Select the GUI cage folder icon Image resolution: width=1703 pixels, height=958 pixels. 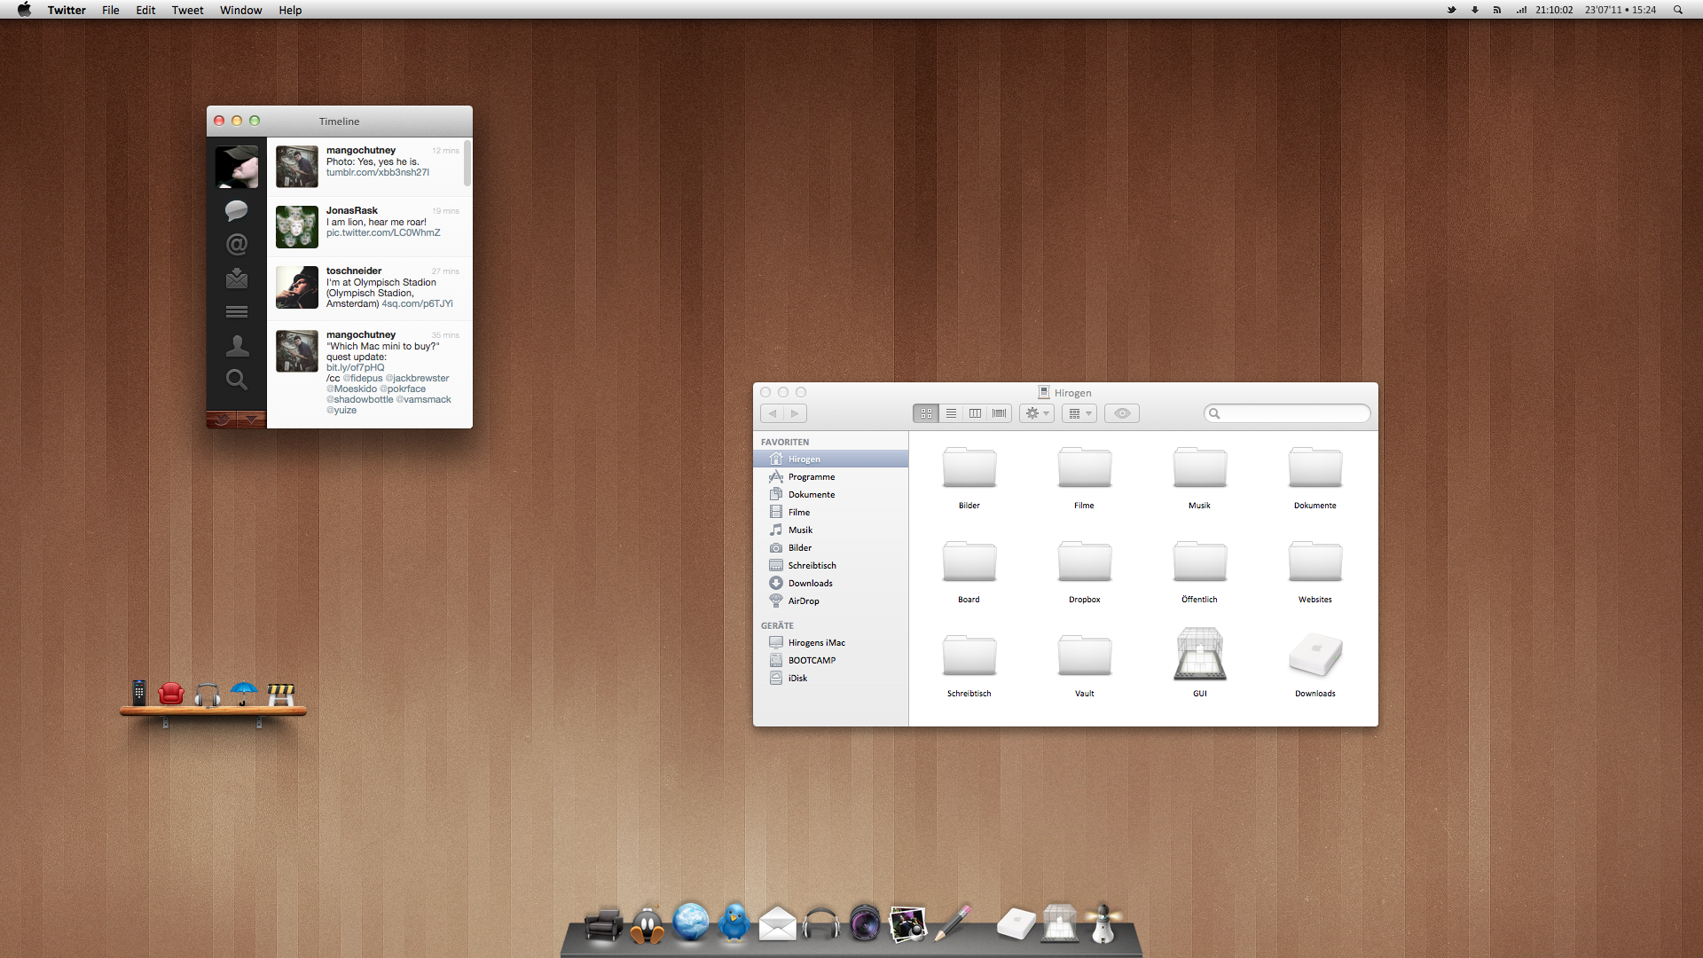1199,655
